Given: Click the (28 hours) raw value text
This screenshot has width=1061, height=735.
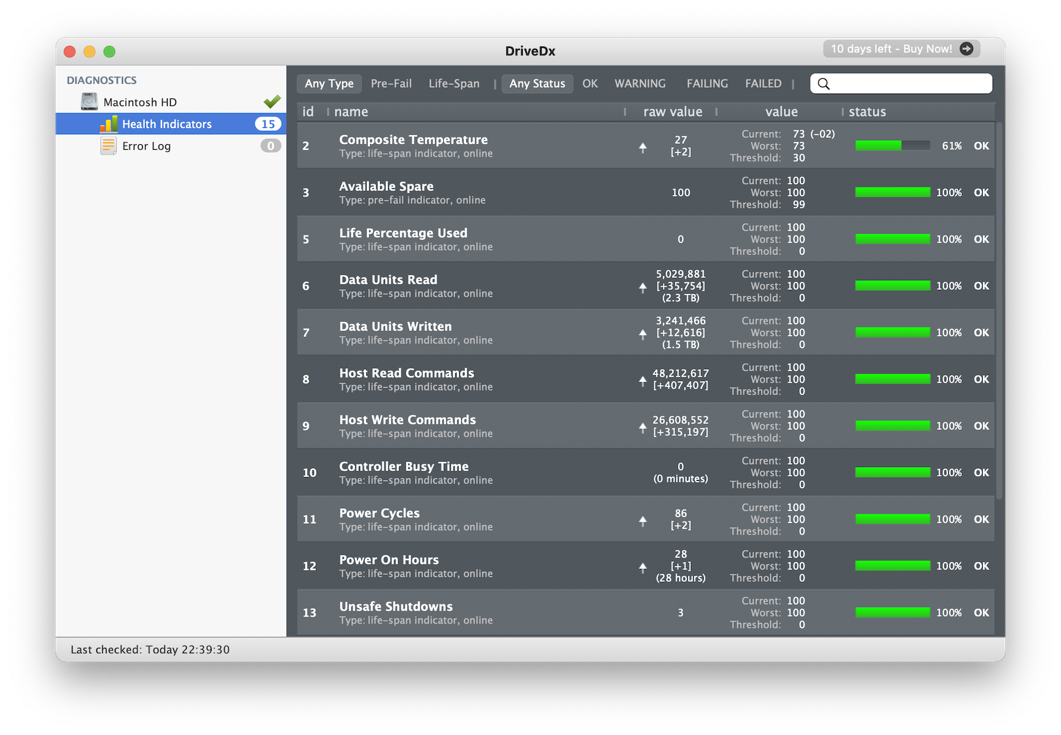Looking at the screenshot, I should click(x=680, y=578).
